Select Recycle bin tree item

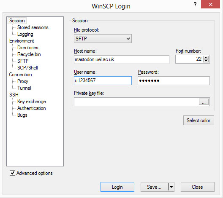tap(29, 54)
